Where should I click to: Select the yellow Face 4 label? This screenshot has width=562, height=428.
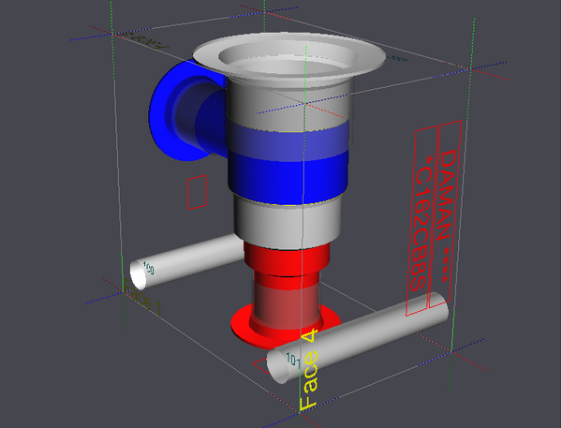pyautogui.click(x=308, y=370)
